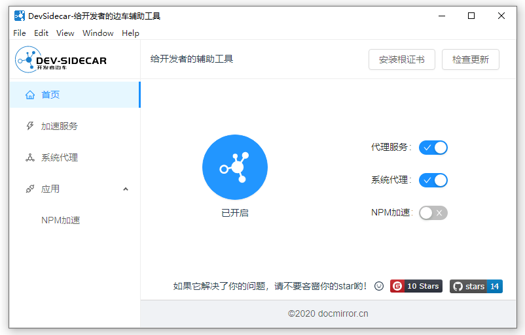This screenshot has width=525, height=335.
Task: Open the View menu
Action: 65,33
